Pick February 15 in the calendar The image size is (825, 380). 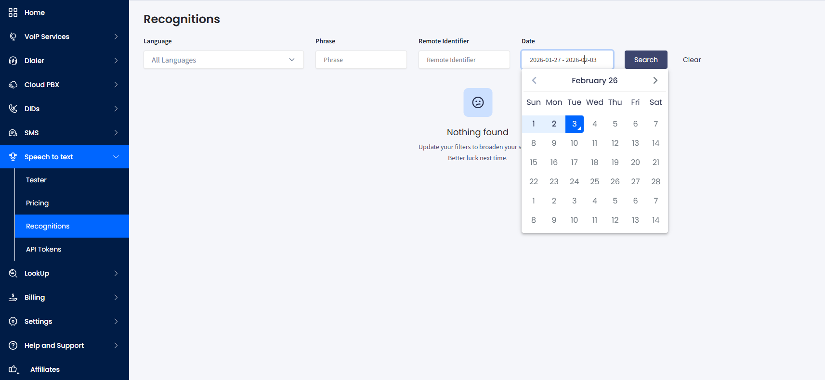point(534,162)
